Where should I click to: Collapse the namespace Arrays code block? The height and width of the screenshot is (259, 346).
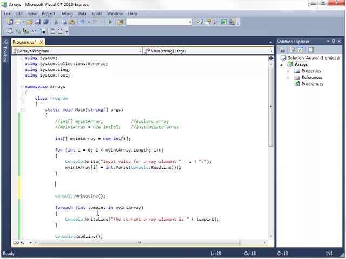click(x=23, y=87)
